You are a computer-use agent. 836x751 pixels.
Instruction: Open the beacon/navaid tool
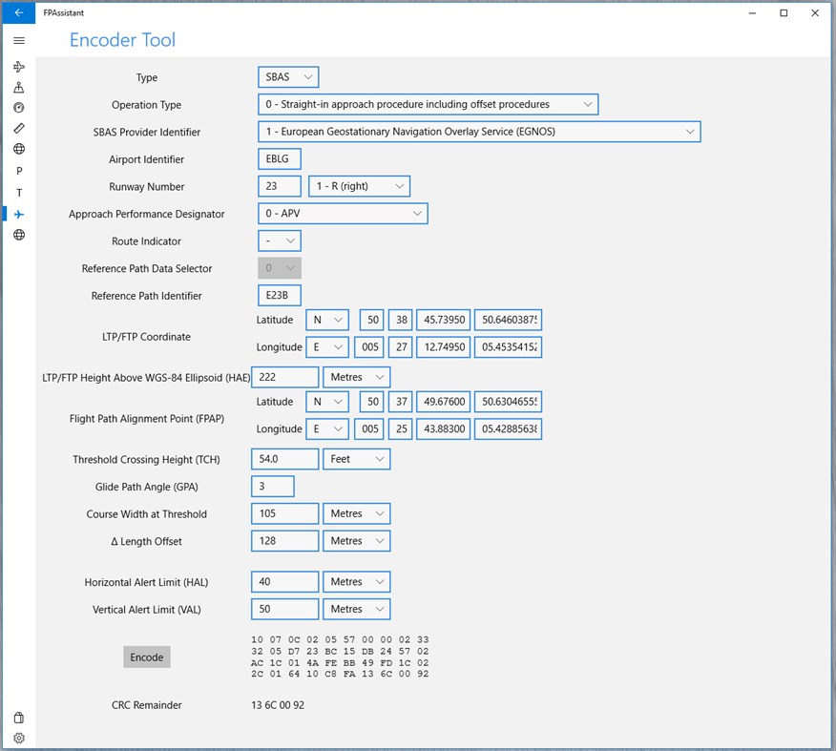pyautogui.click(x=19, y=87)
